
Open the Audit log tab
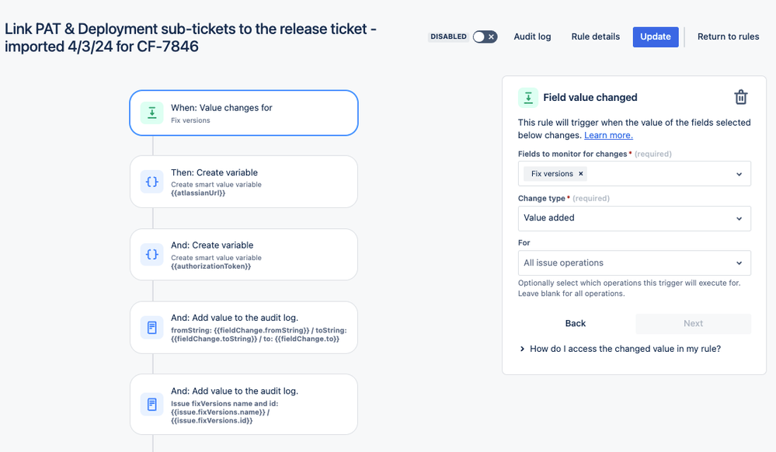tap(532, 37)
